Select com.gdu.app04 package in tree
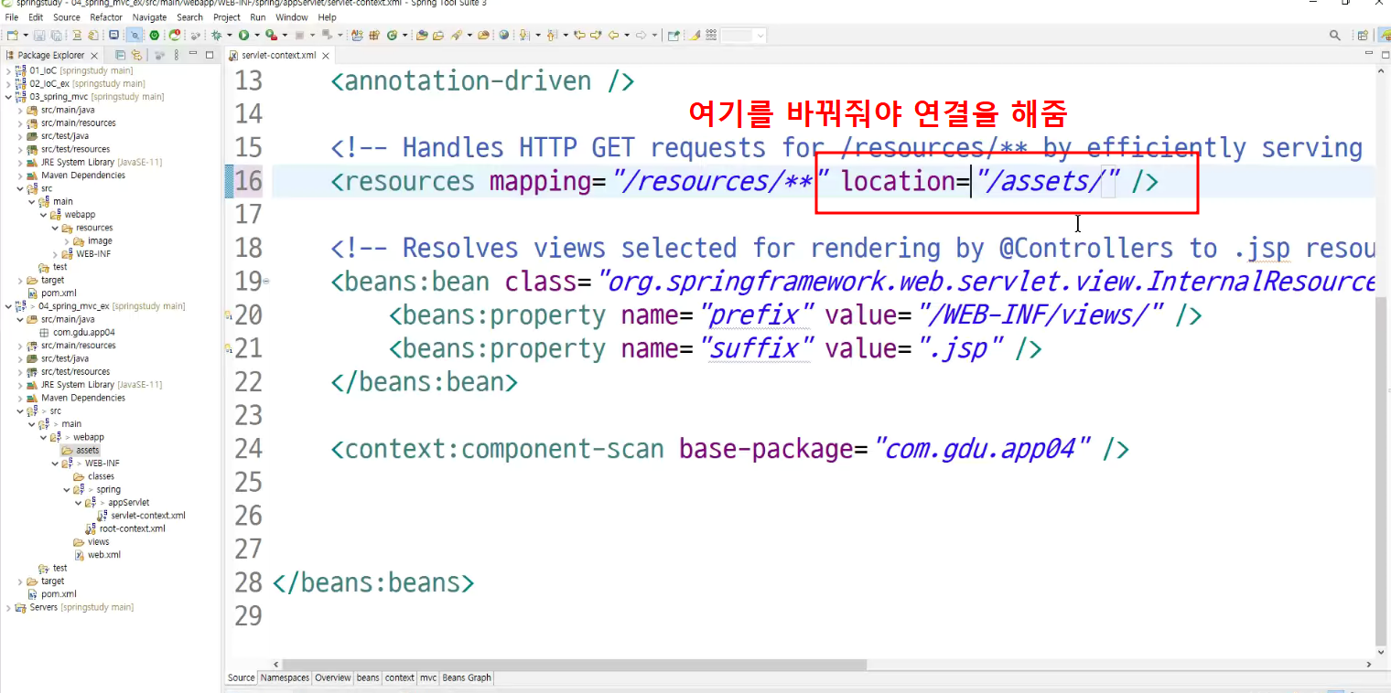 pos(77,332)
